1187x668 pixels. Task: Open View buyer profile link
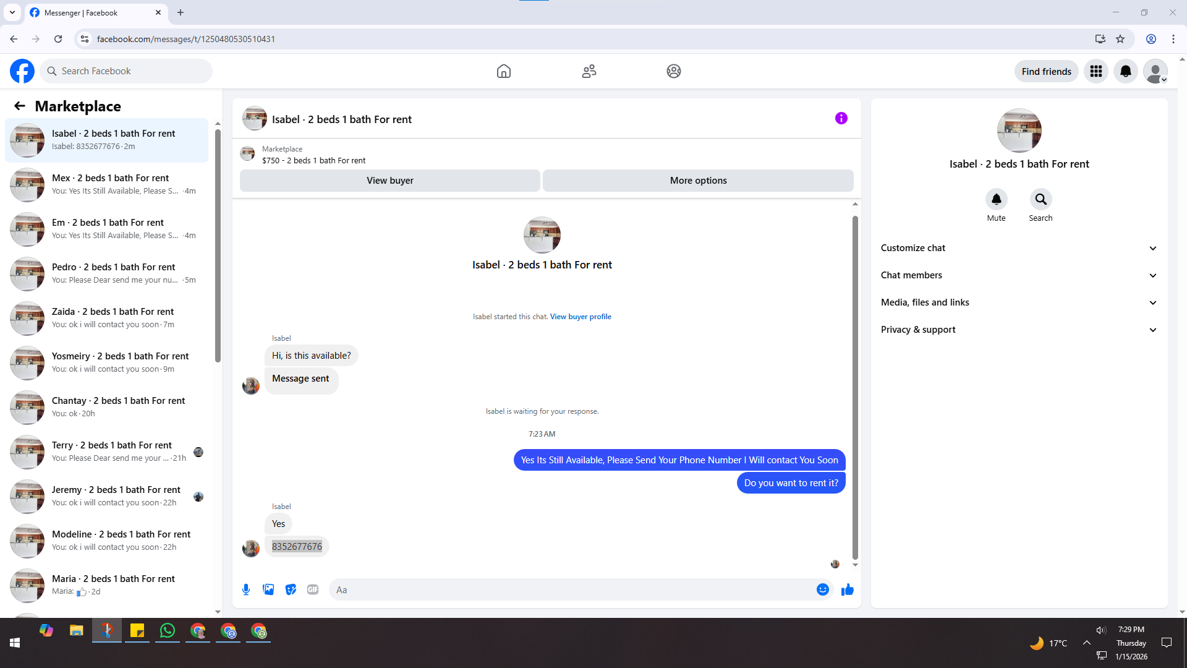pos(580,317)
